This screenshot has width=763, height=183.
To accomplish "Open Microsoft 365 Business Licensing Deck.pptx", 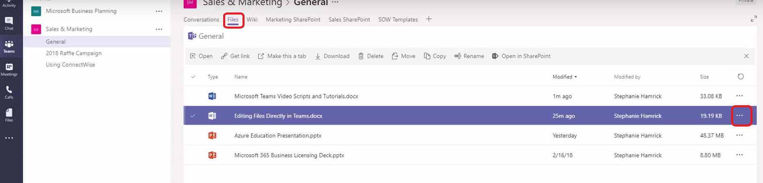I will 289,155.
